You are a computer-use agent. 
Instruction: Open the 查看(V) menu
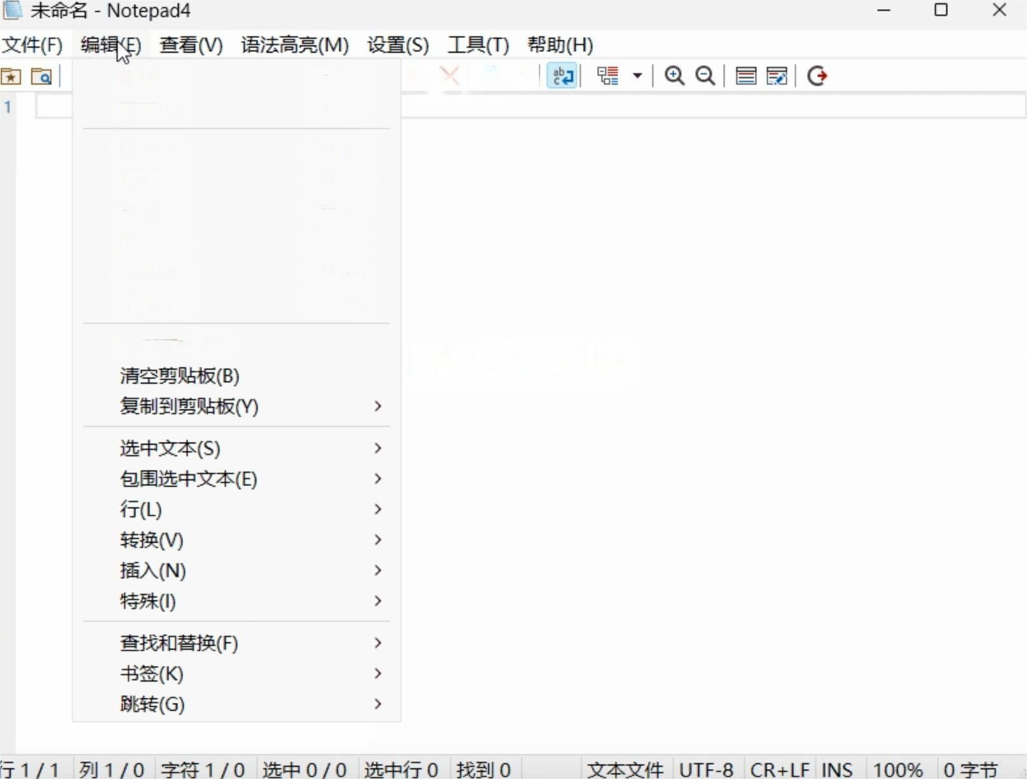(191, 45)
